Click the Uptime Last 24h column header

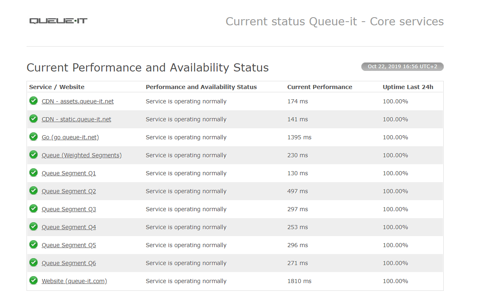[408, 87]
